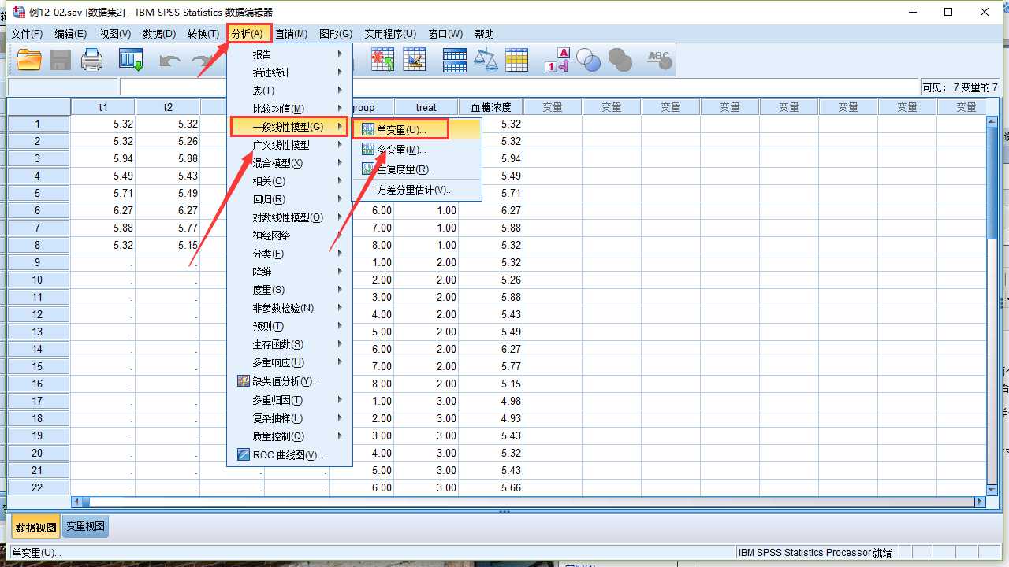This screenshot has height=567, width=1009.
Task: Toggle the Value Labels icon
Action: [x=557, y=61]
